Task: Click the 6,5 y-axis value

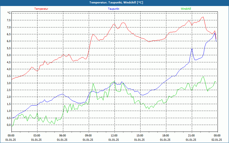Action: [x=9, y=34]
